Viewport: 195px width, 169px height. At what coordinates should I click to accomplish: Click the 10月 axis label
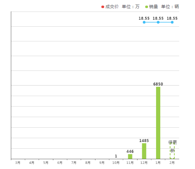(116, 163)
